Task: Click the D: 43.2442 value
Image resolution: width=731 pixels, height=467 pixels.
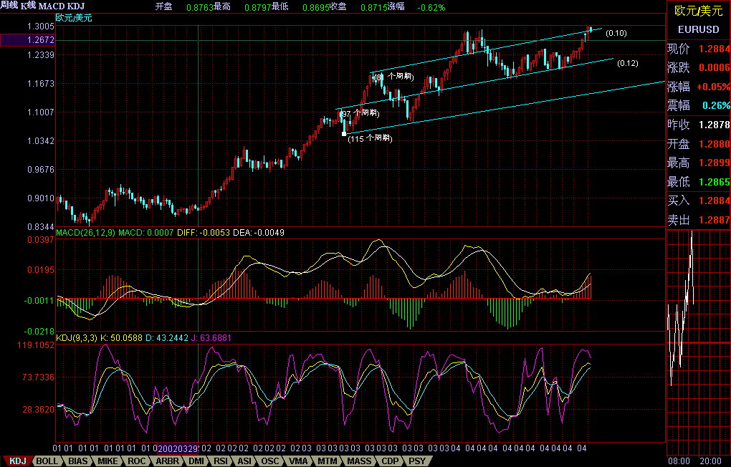Action: pyautogui.click(x=166, y=338)
